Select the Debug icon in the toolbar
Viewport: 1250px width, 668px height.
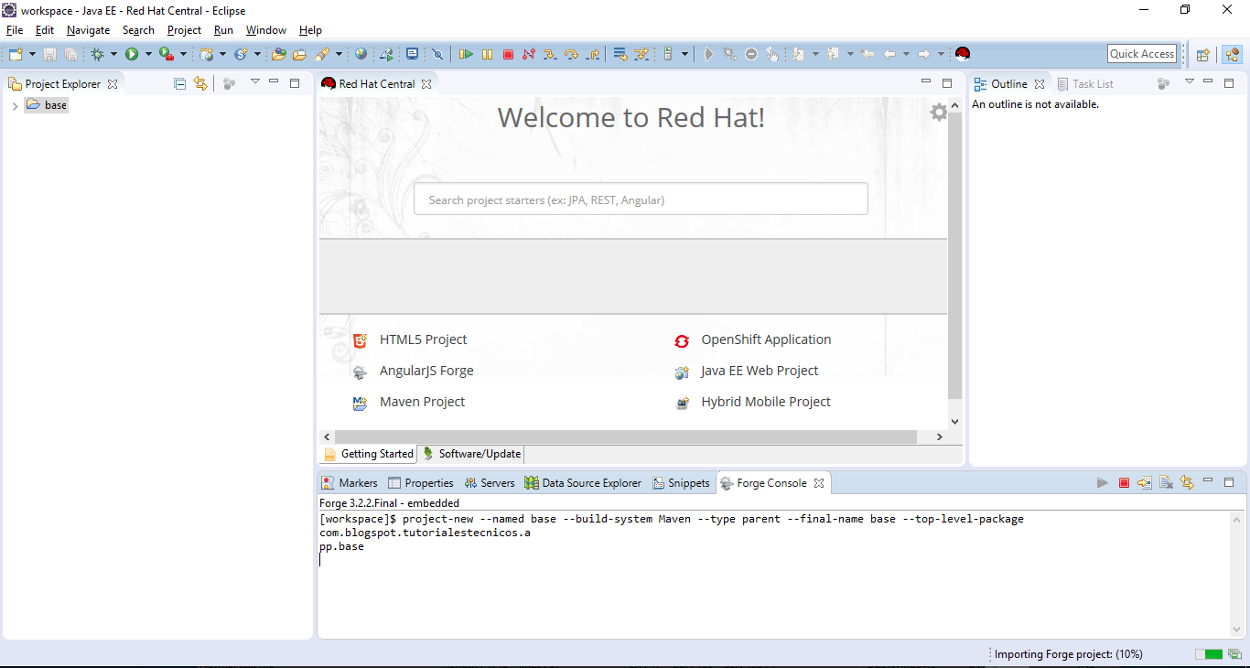[x=98, y=54]
